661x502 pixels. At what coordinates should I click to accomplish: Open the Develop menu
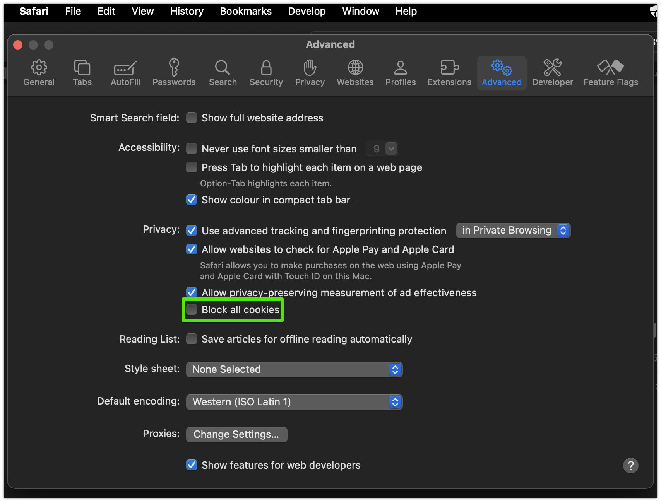pyautogui.click(x=307, y=11)
